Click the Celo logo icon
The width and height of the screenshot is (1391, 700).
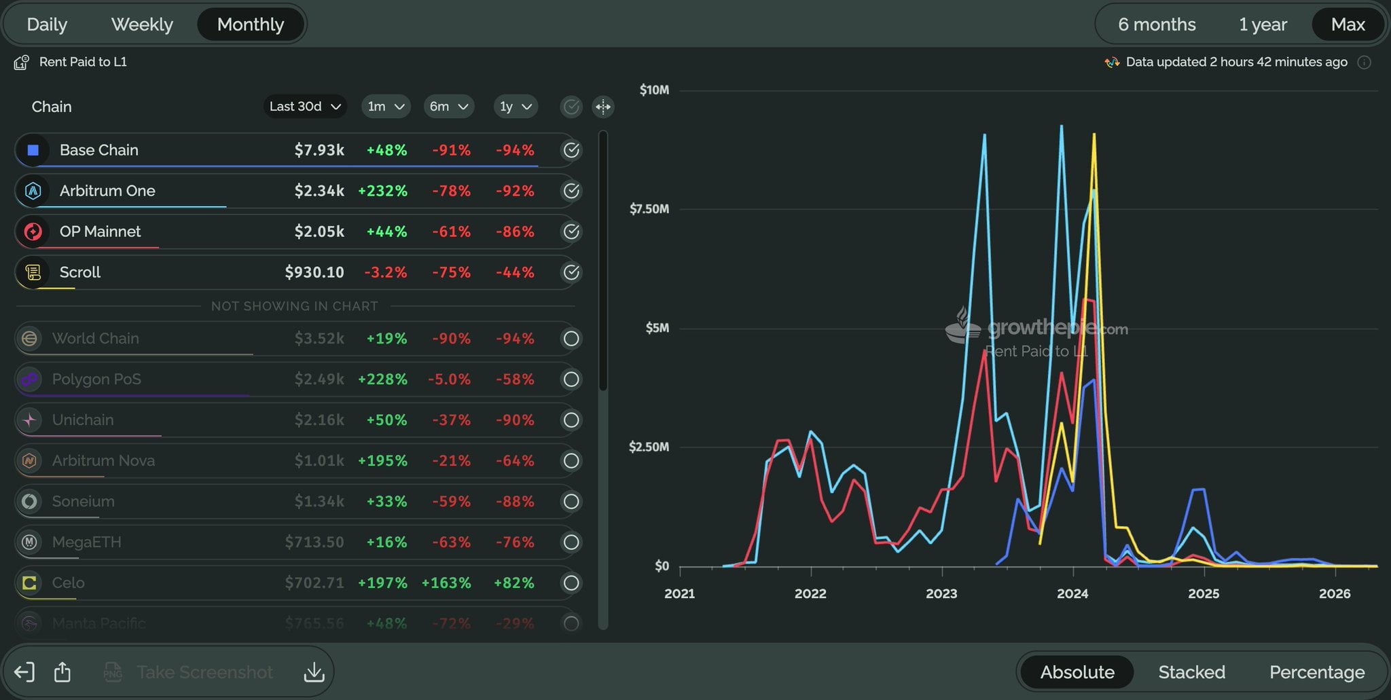(29, 583)
